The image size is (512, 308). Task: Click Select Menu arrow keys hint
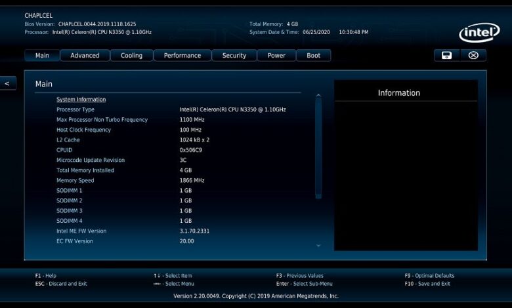173,284
